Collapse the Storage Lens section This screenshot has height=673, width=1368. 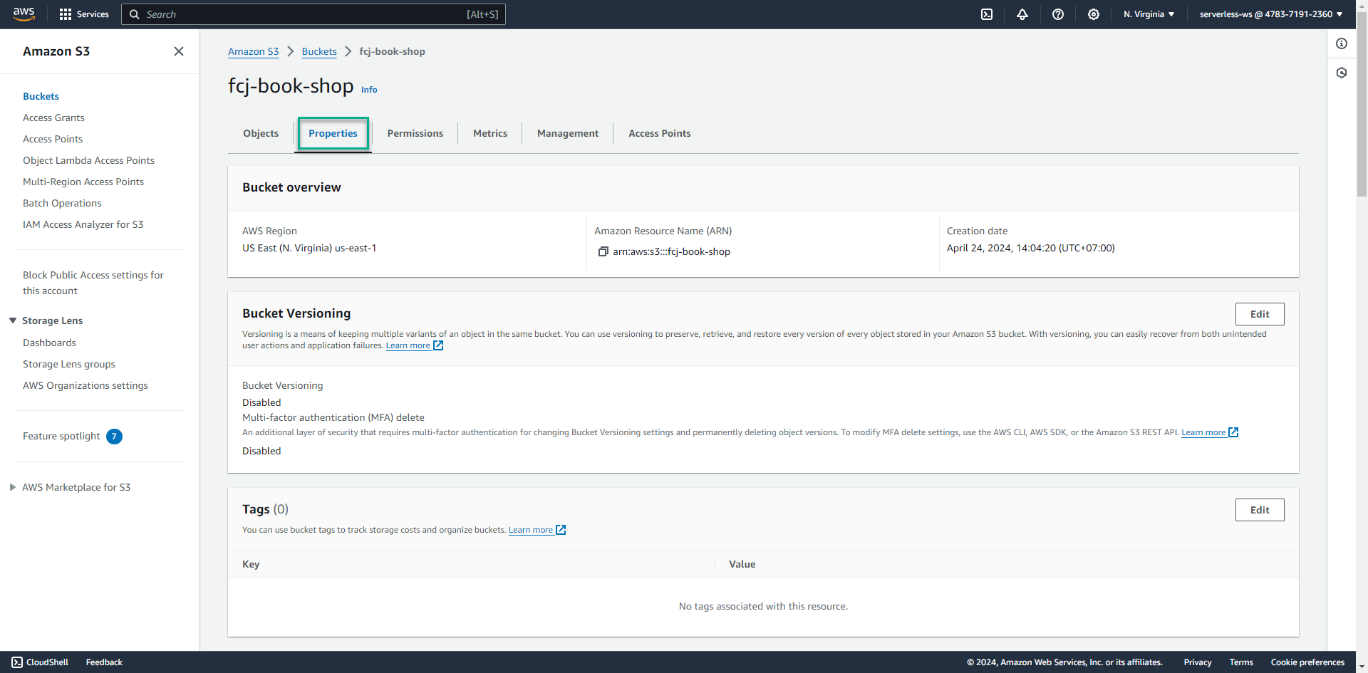pos(13,320)
